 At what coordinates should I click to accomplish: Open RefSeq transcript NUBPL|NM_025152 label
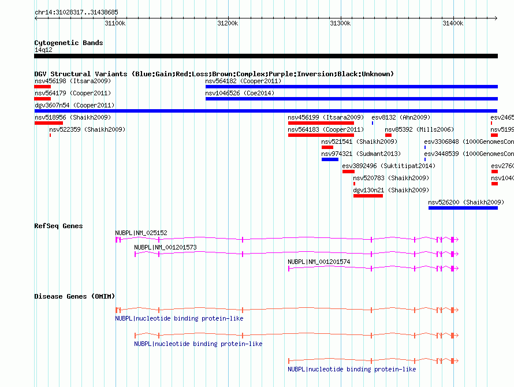click(141, 233)
